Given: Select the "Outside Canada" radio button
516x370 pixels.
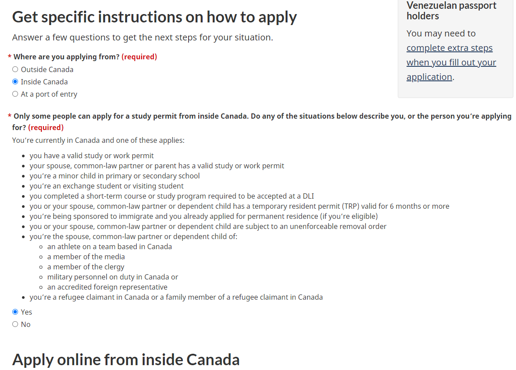Looking at the screenshot, I should coord(15,69).
